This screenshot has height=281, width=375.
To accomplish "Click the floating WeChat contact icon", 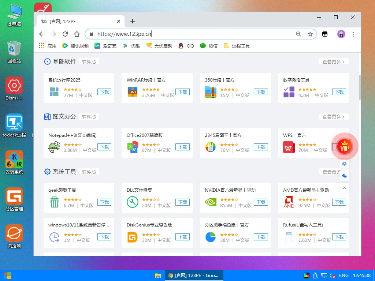I will pos(344,176).
